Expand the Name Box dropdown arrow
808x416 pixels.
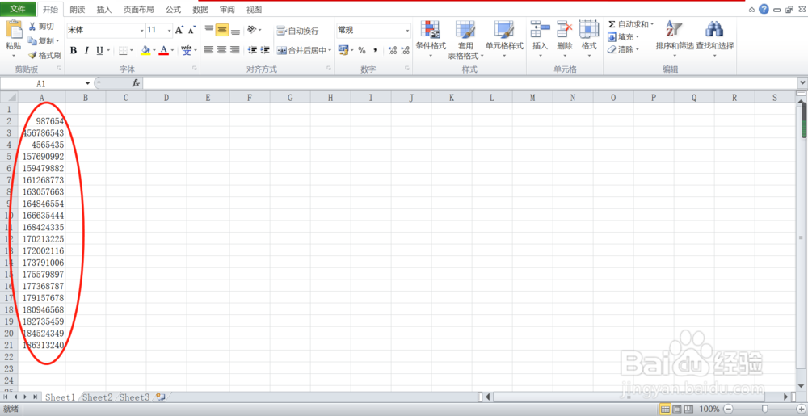[x=88, y=83]
